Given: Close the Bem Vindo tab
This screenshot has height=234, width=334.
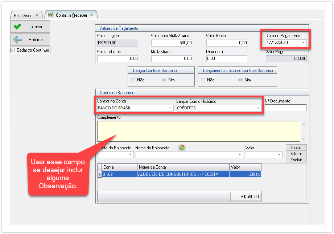Looking at the screenshot, I should 37,15.
